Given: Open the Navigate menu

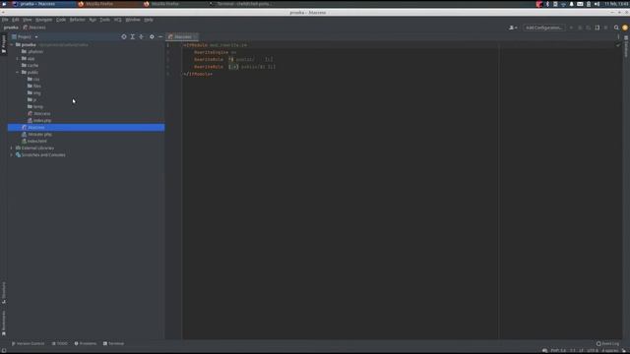Looking at the screenshot, I should [x=43, y=20].
